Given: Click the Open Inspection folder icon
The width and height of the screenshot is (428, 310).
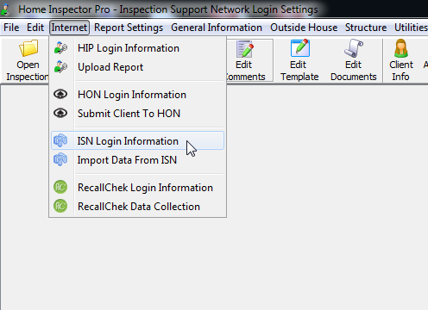Looking at the screenshot, I should point(28,48).
